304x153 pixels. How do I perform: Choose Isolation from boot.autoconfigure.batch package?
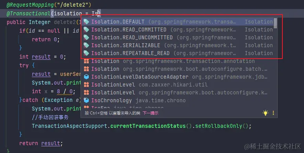coord(179,69)
